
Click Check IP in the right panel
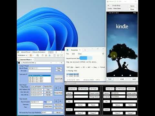click(118, 113)
